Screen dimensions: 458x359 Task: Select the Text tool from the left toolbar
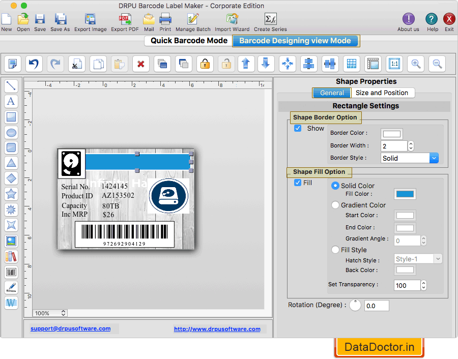[11, 101]
